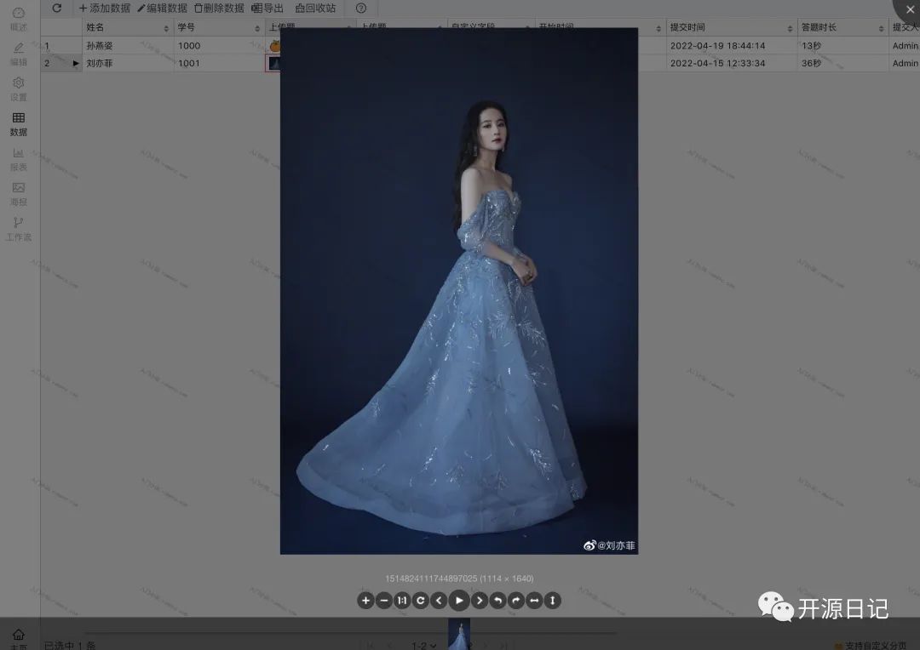Open 概述 overview in sidebar
The height and width of the screenshot is (650, 920).
(x=19, y=19)
